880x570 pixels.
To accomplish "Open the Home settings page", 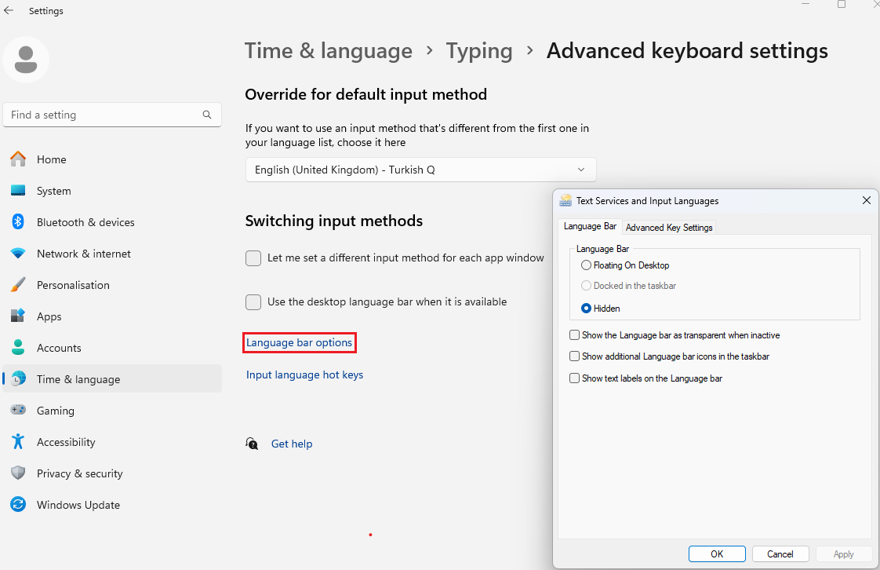I will click(x=111, y=159).
